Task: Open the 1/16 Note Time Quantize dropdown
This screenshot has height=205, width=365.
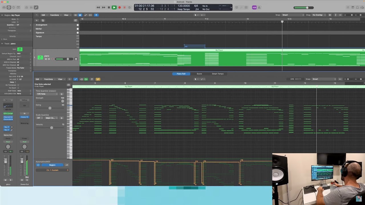Action: [47, 94]
